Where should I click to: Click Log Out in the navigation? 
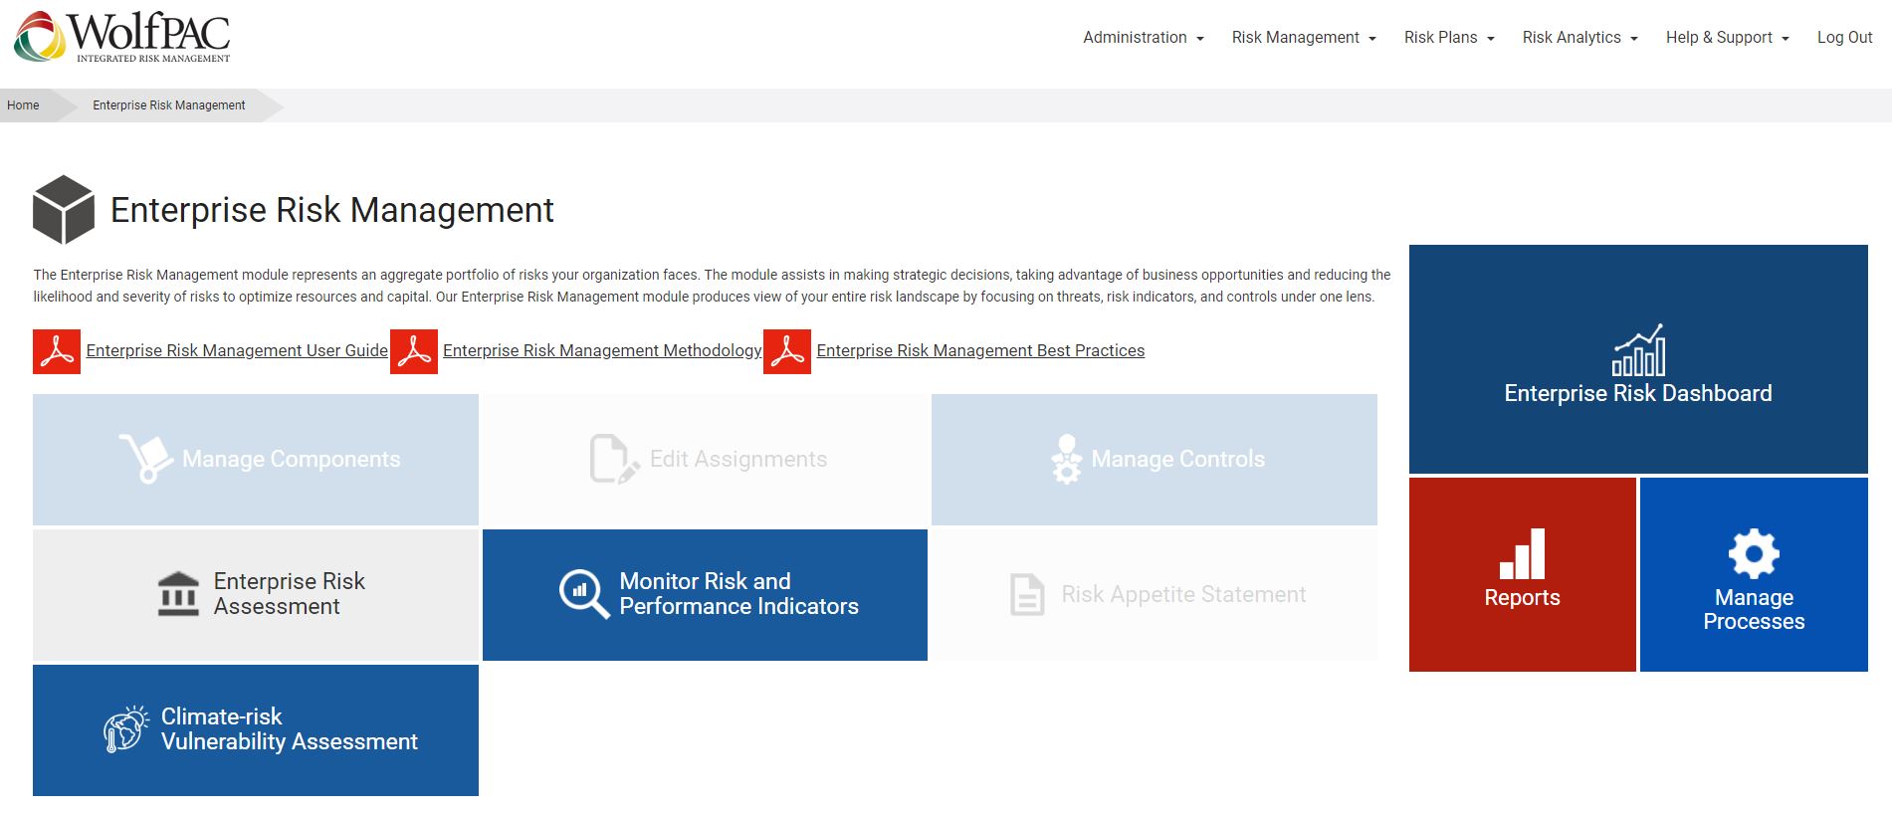click(1844, 38)
